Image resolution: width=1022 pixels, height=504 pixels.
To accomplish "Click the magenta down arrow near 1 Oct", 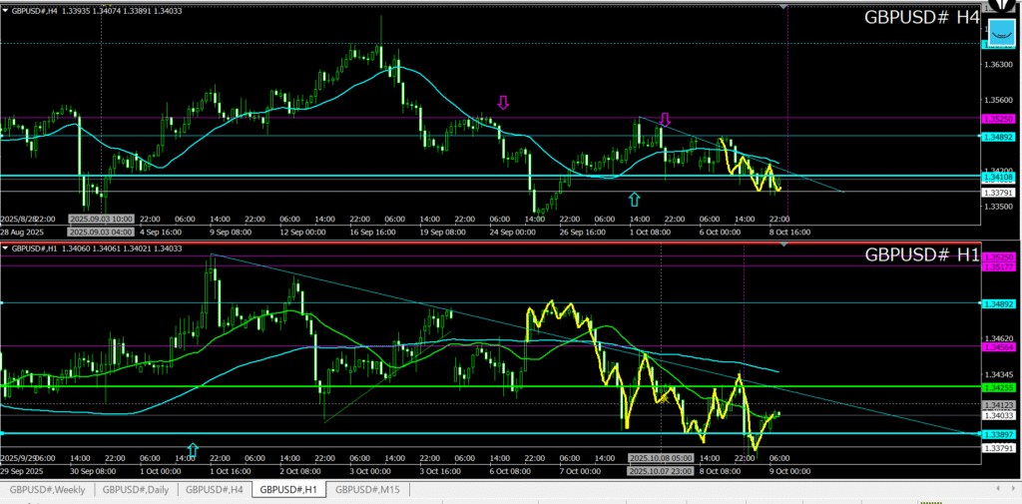I will click(x=665, y=120).
